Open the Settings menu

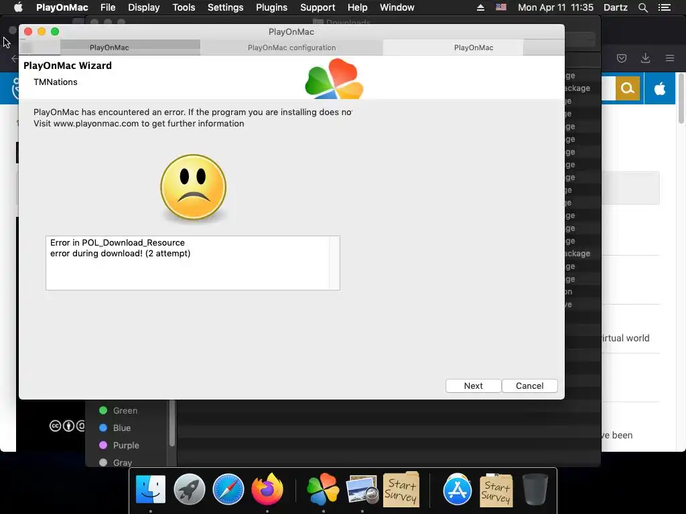225,7
